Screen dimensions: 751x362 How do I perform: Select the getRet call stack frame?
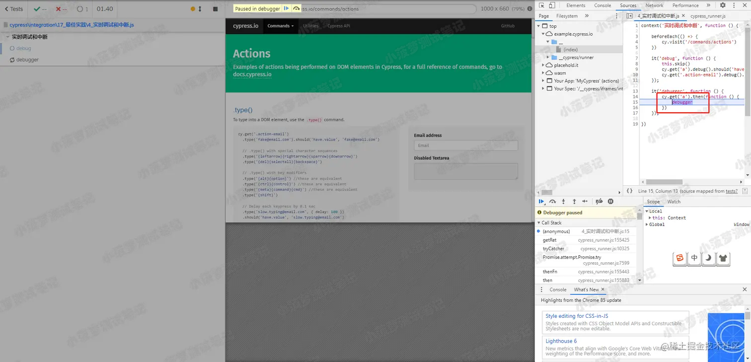click(x=586, y=240)
